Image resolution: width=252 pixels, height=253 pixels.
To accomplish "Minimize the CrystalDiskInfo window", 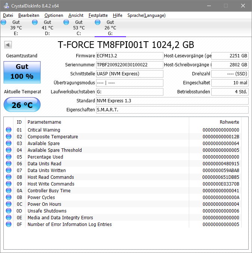I will [209, 6].
